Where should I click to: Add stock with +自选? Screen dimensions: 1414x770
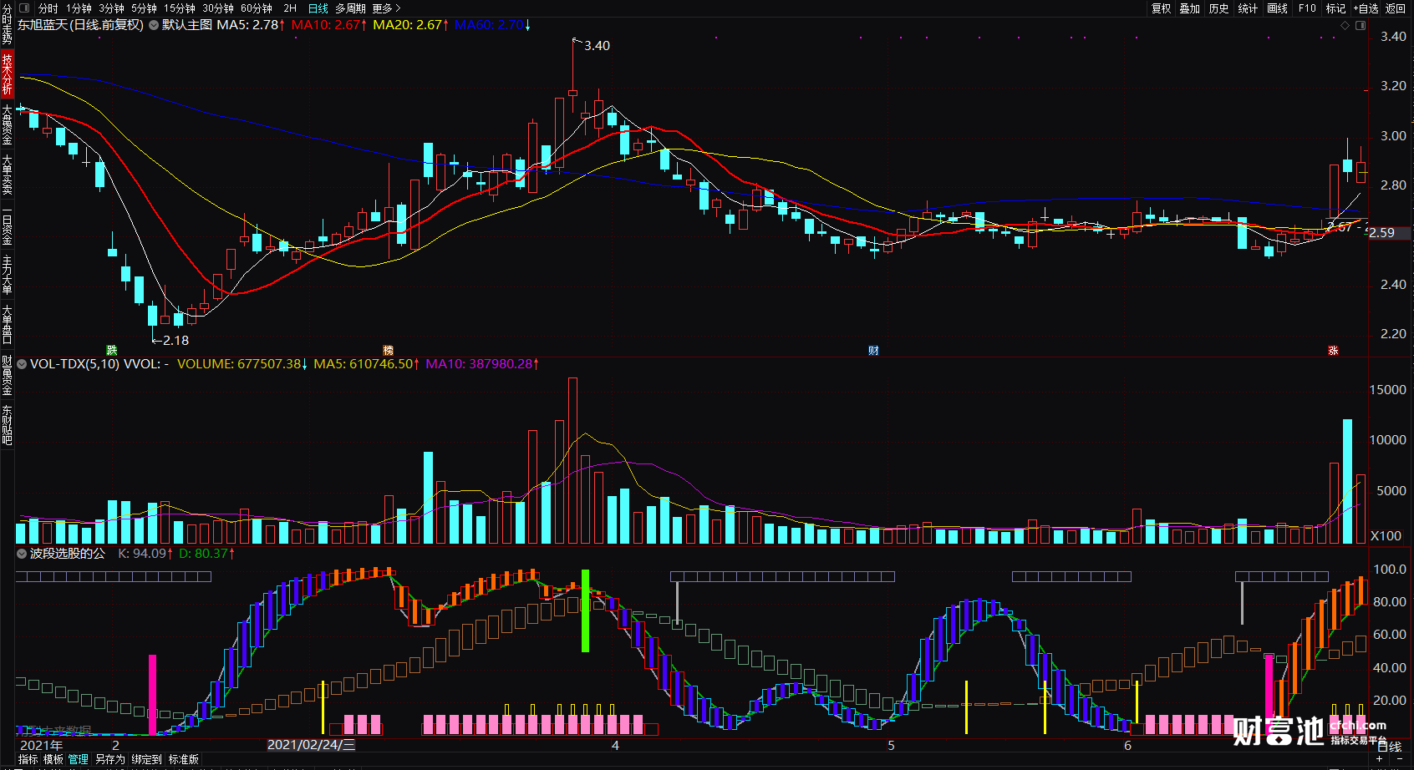1366,8
